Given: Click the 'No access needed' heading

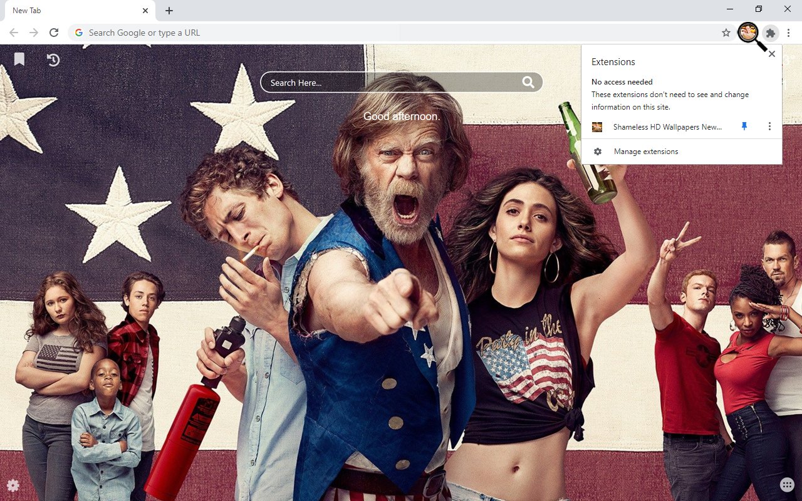Looking at the screenshot, I should (622, 82).
